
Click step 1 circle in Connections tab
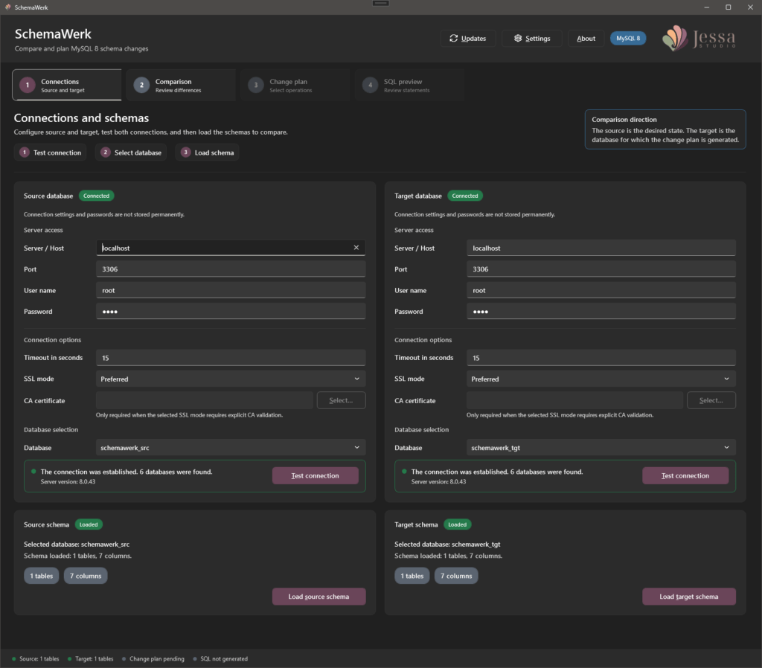28,85
